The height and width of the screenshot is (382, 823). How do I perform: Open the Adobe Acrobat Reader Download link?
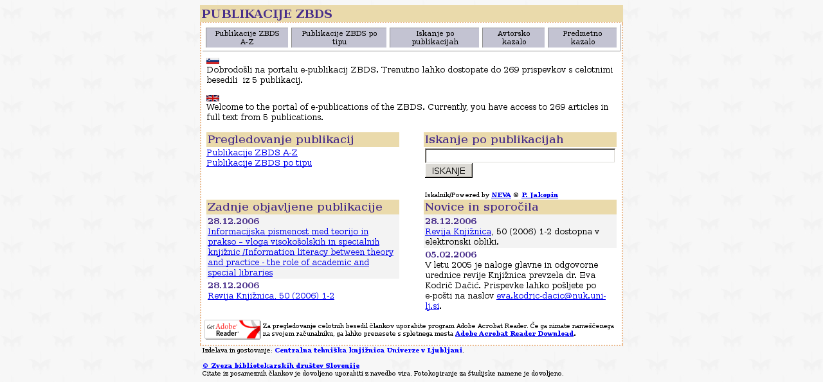514,334
